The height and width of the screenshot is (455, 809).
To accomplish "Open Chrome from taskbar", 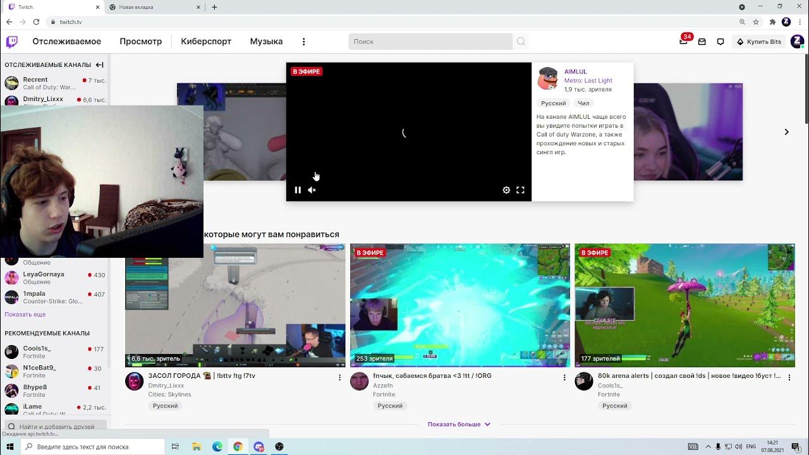I will 238,447.
